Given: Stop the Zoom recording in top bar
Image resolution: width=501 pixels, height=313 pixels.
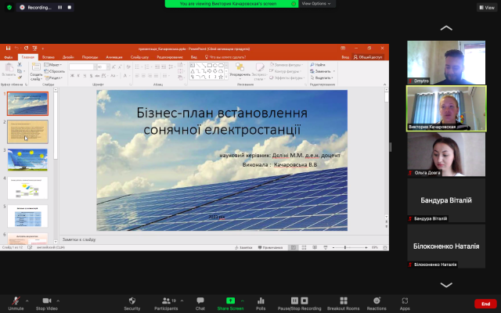Looking at the screenshot, I should point(70,7).
